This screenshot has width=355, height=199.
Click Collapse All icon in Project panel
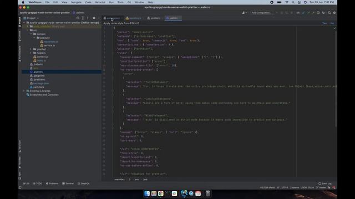point(88,18)
